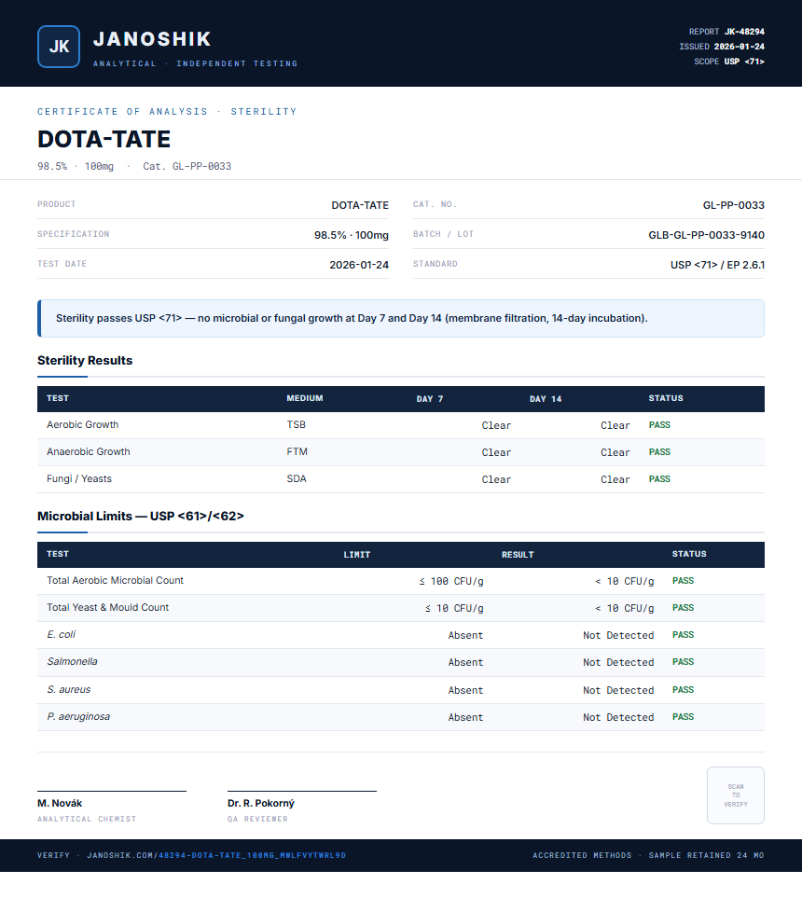Click the Total Yeast & Mould Count row
Screen dimensions: 802x898
tap(400, 608)
